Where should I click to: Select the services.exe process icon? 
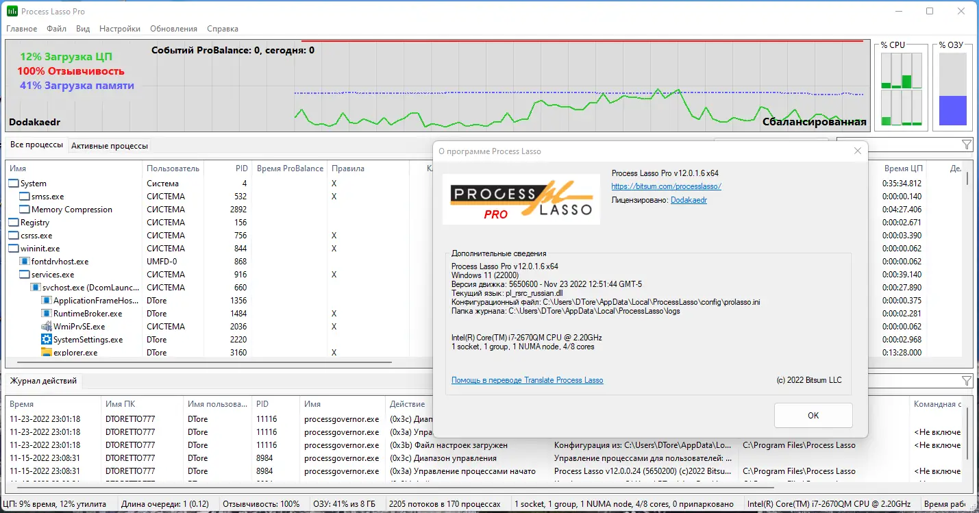pyautogui.click(x=25, y=275)
